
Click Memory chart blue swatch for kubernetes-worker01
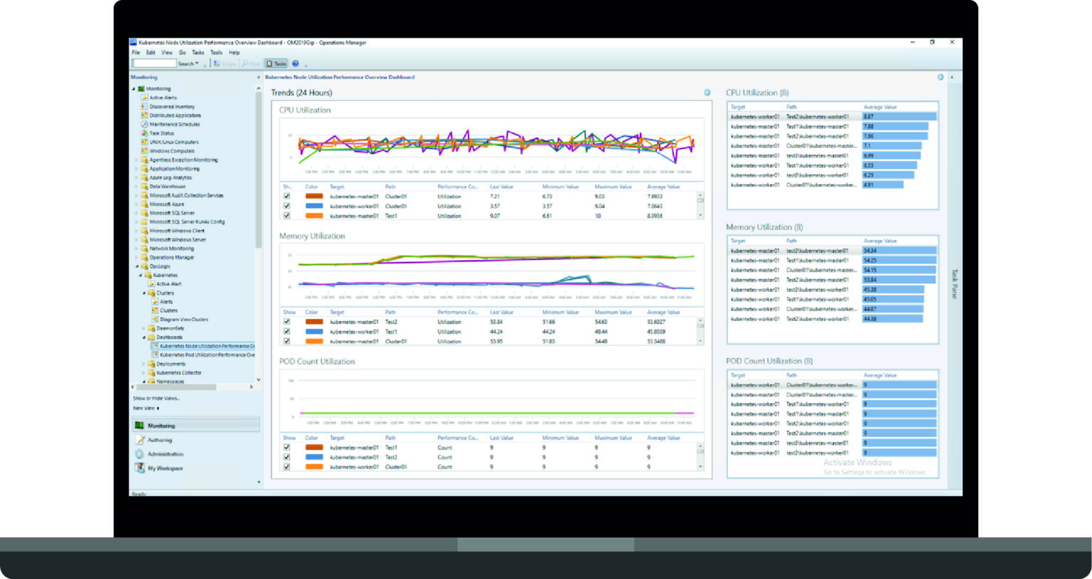coord(314,332)
